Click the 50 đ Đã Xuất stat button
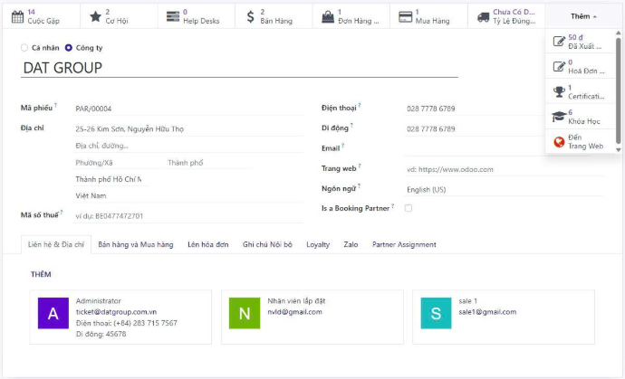Image resolution: width=625 pixels, height=379 pixels. [x=580, y=42]
